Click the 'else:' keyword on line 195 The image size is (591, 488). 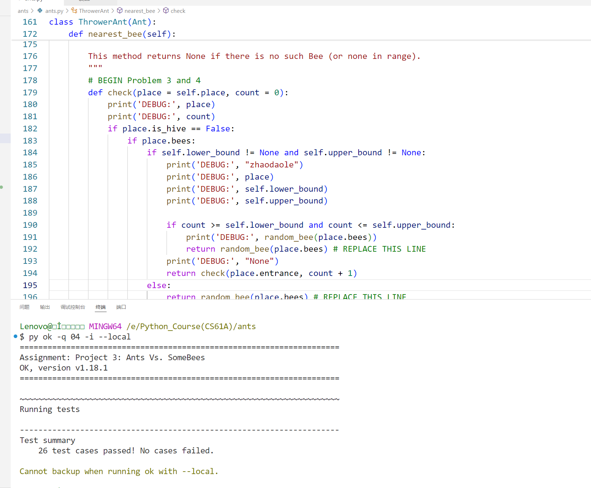tap(159, 286)
